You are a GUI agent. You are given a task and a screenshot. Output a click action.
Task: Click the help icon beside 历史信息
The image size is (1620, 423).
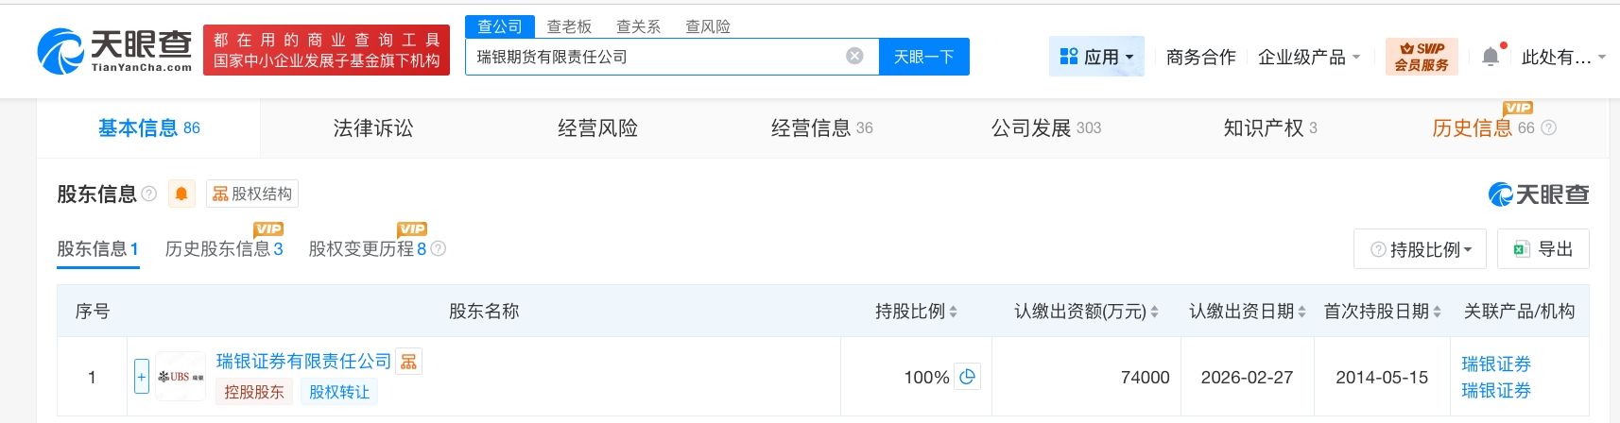[1549, 128]
